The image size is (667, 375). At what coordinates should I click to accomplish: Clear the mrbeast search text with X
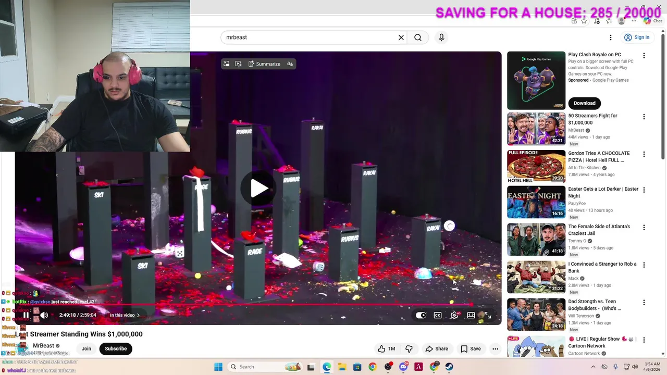coord(401,37)
